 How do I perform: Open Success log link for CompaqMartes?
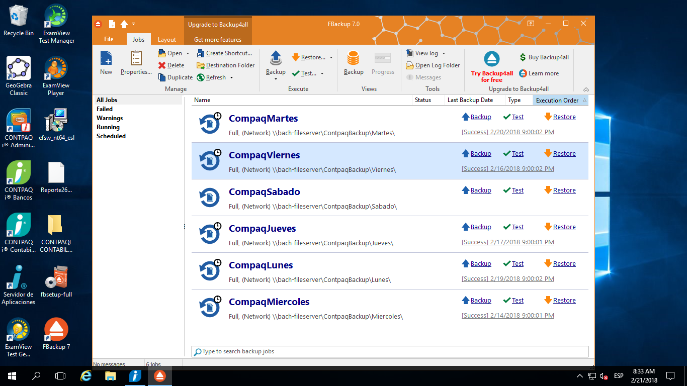(508, 132)
